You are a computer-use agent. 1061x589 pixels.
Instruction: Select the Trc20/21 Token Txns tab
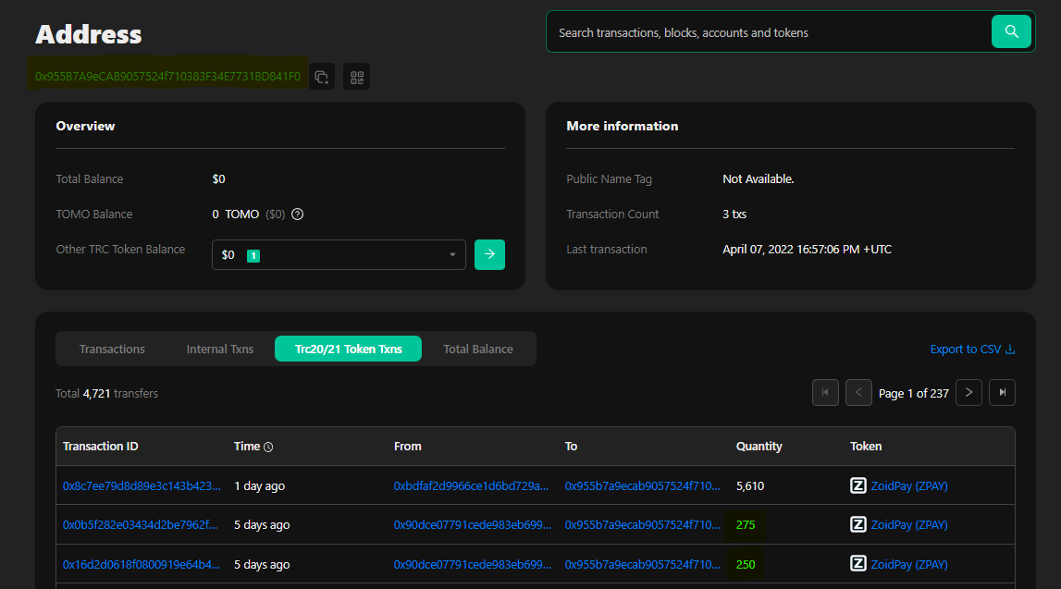click(349, 349)
